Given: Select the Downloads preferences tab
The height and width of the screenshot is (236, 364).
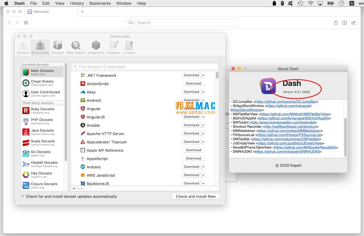Looking at the screenshot, I should point(40,48).
